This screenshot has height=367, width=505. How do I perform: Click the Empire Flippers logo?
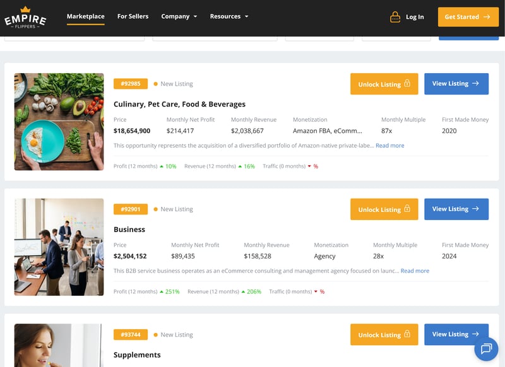pyautogui.click(x=25, y=18)
